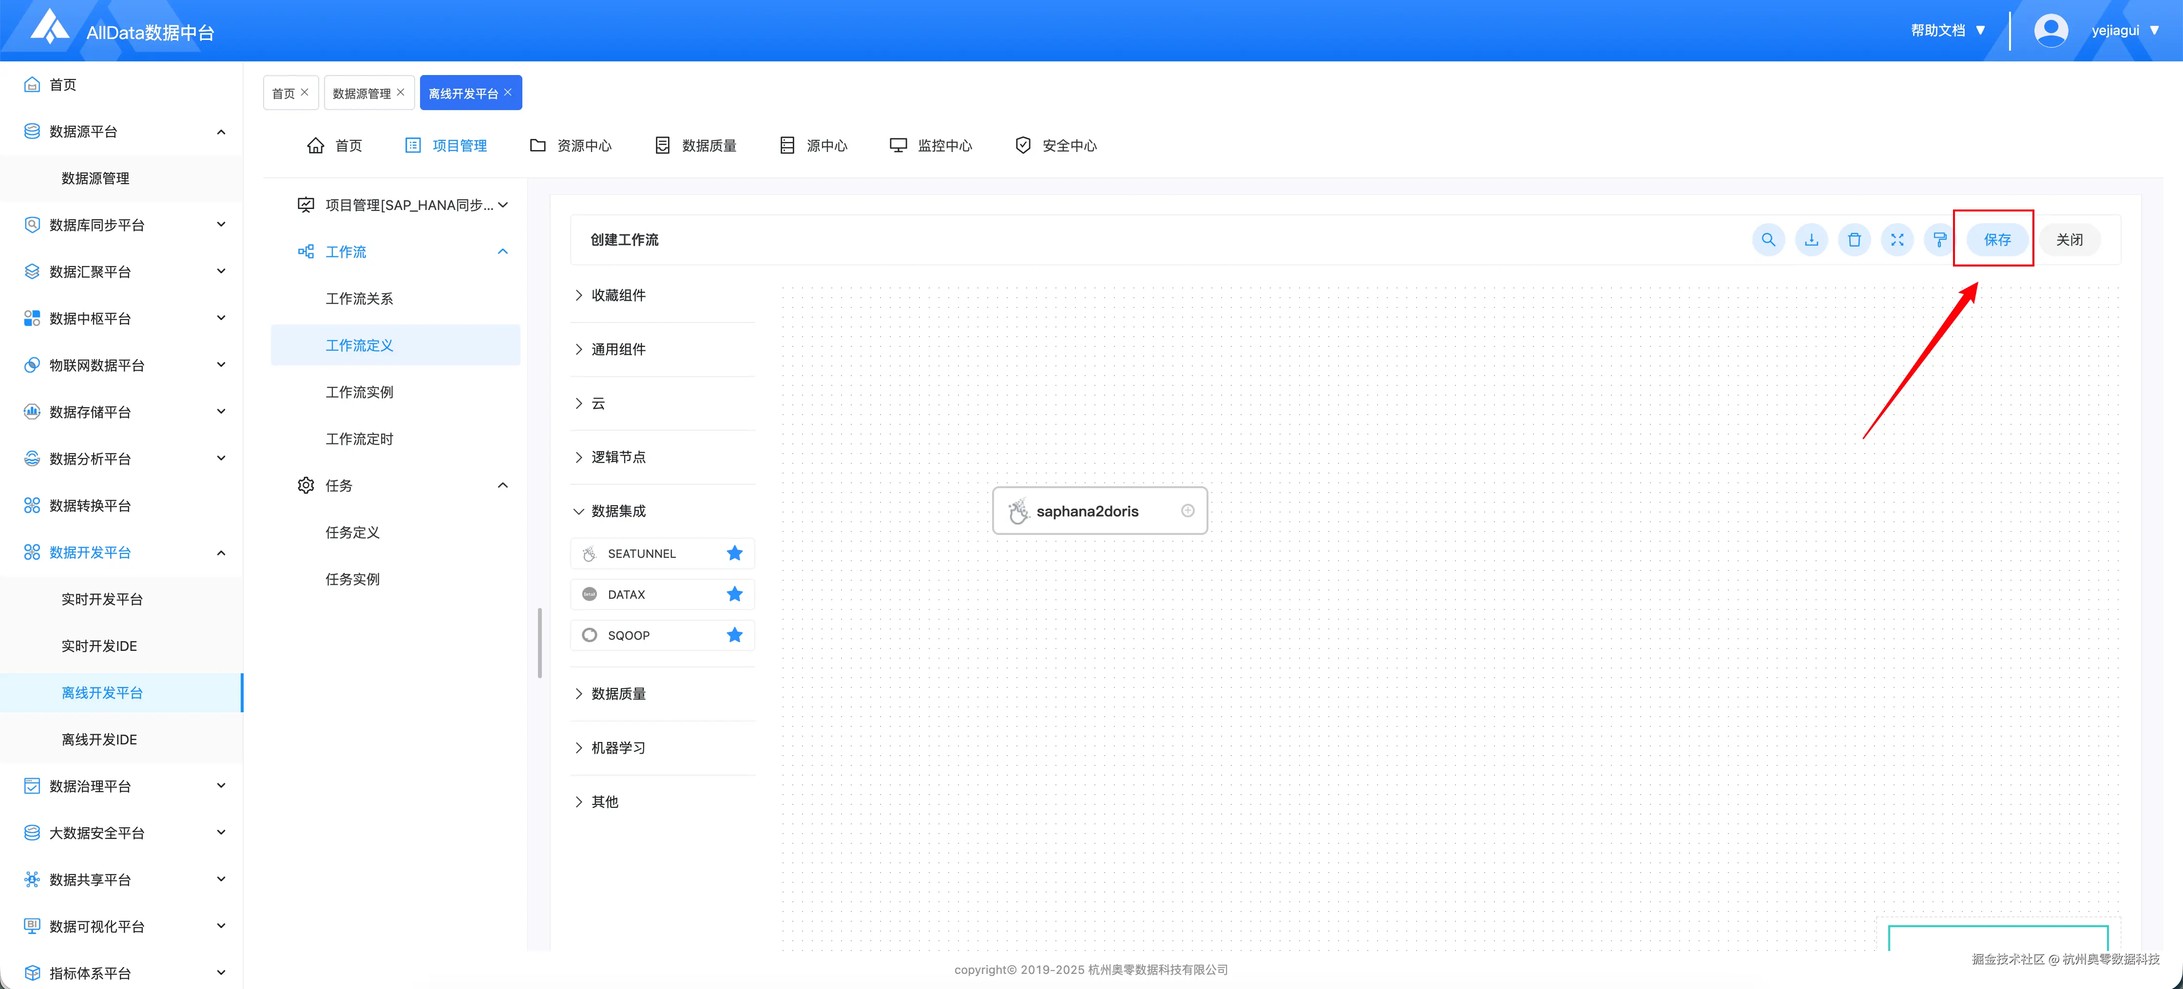Toggle the DATAX favorite star

(x=735, y=594)
